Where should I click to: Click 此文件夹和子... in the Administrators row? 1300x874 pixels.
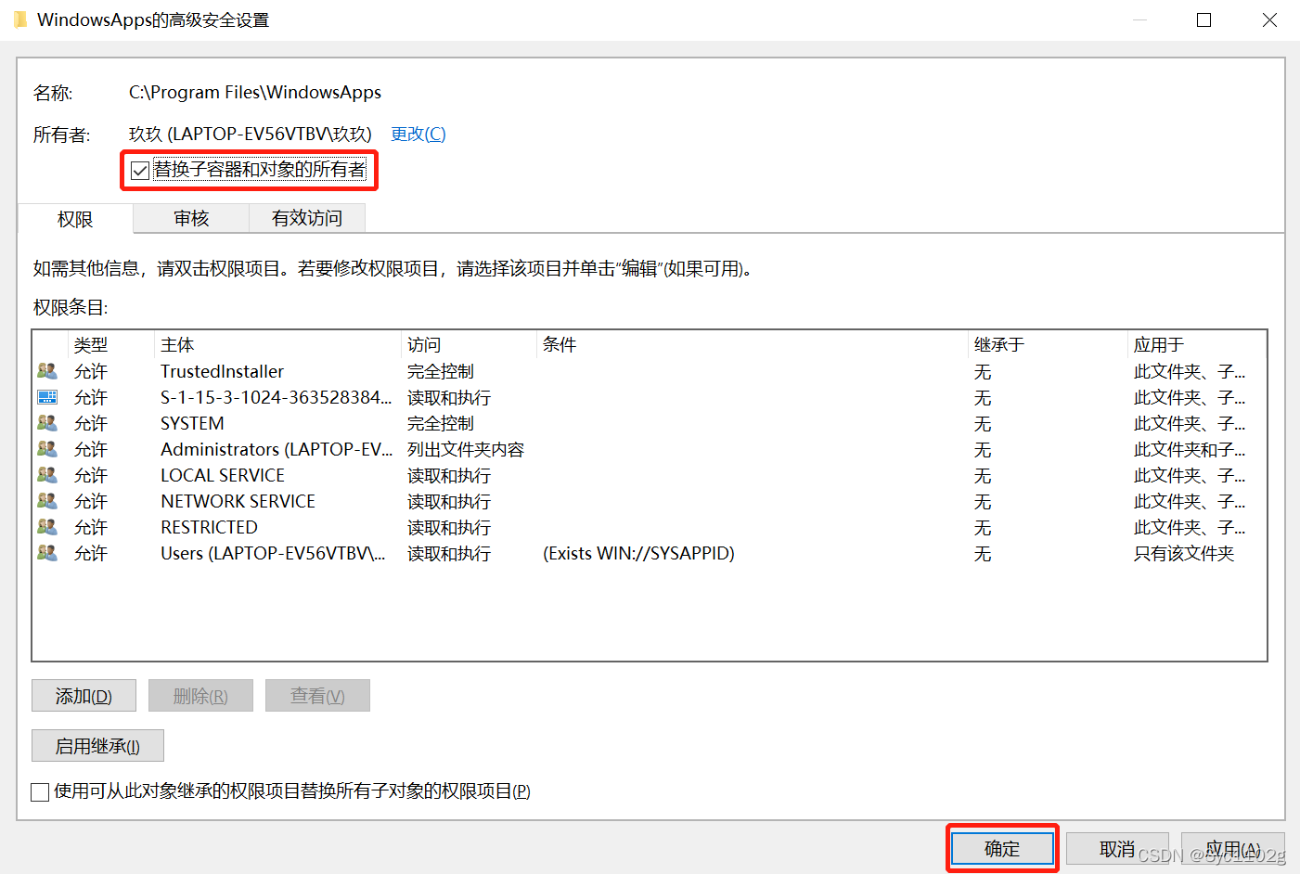[1190, 449]
